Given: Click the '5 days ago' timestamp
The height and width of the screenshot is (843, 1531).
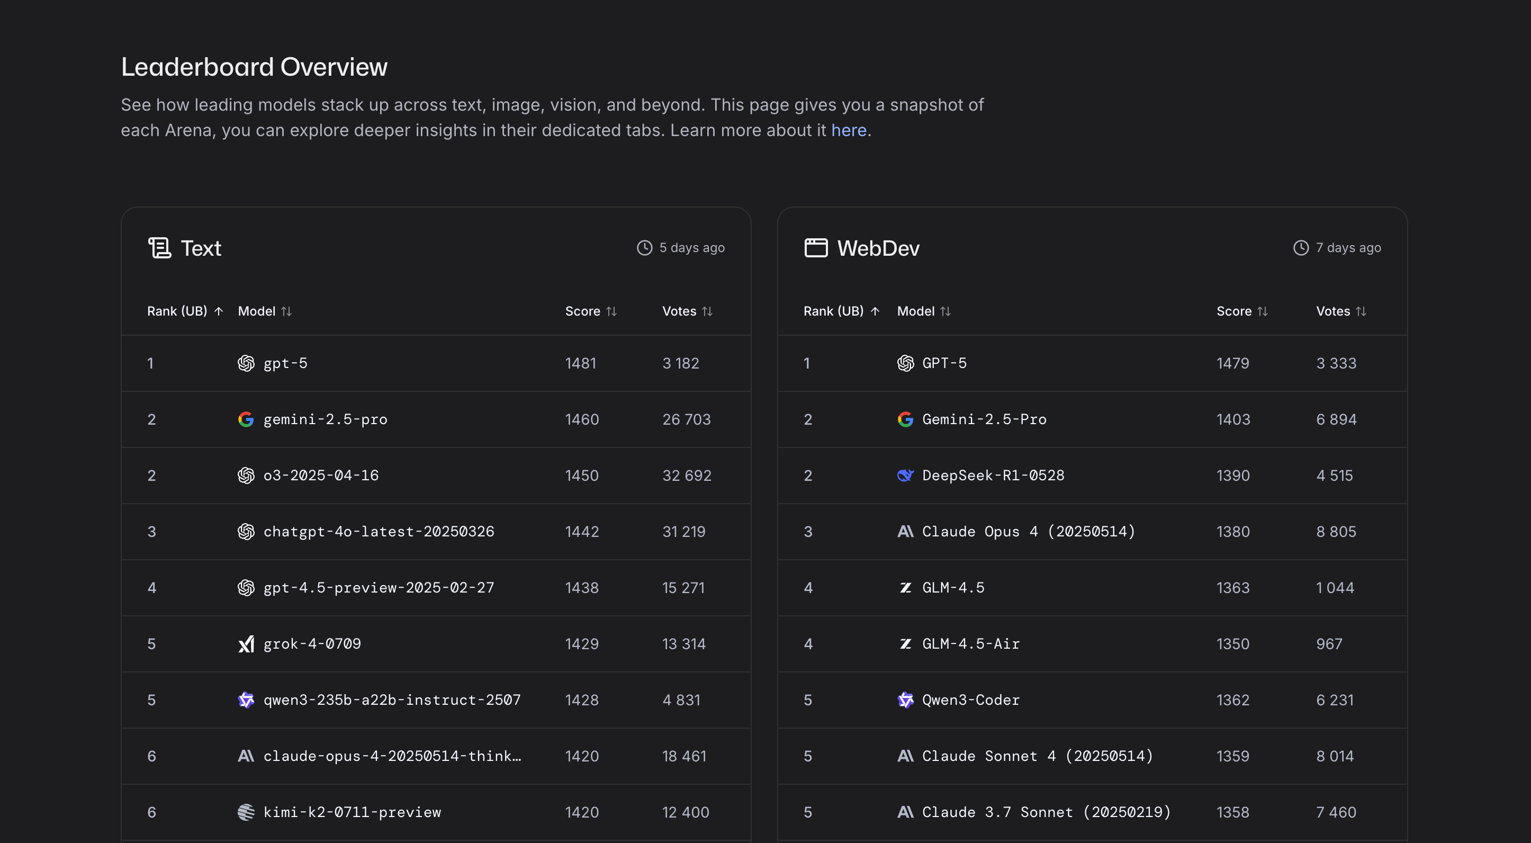Looking at the screenshot, I should coord(692,248).
